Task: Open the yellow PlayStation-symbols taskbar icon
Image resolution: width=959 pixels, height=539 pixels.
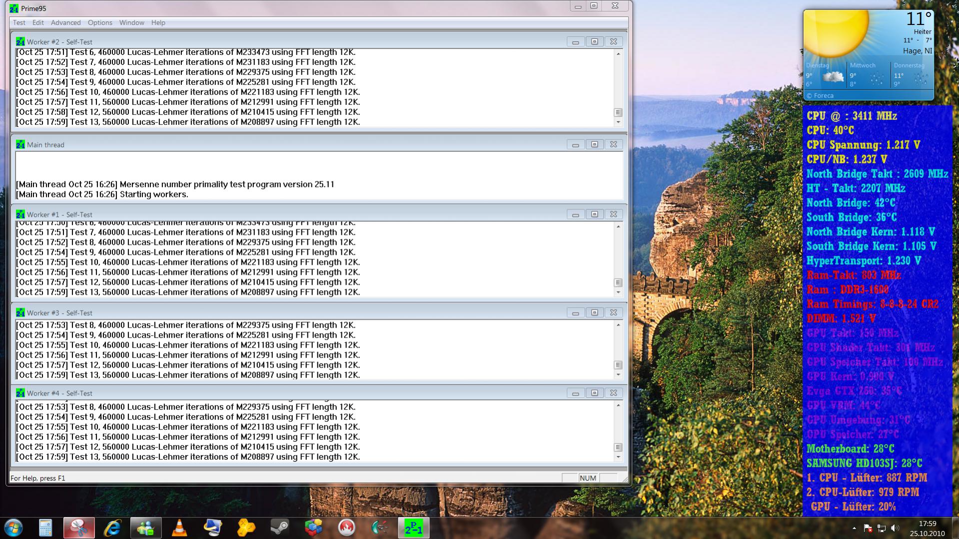Action: pyautogui.click(x=246, y=528)
